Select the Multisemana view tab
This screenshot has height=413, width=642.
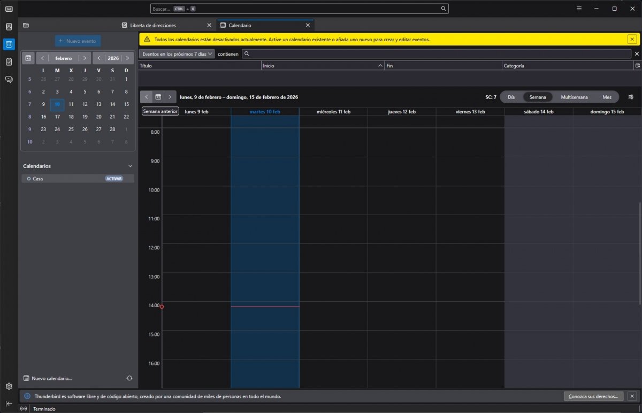pyautogui.click(x=574, y=97)
